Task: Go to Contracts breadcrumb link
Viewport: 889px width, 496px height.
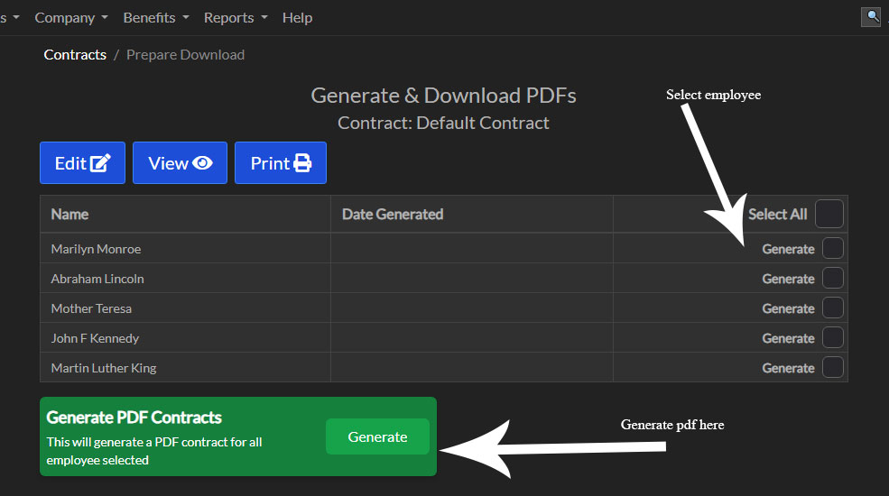Action: click(75, 55)
